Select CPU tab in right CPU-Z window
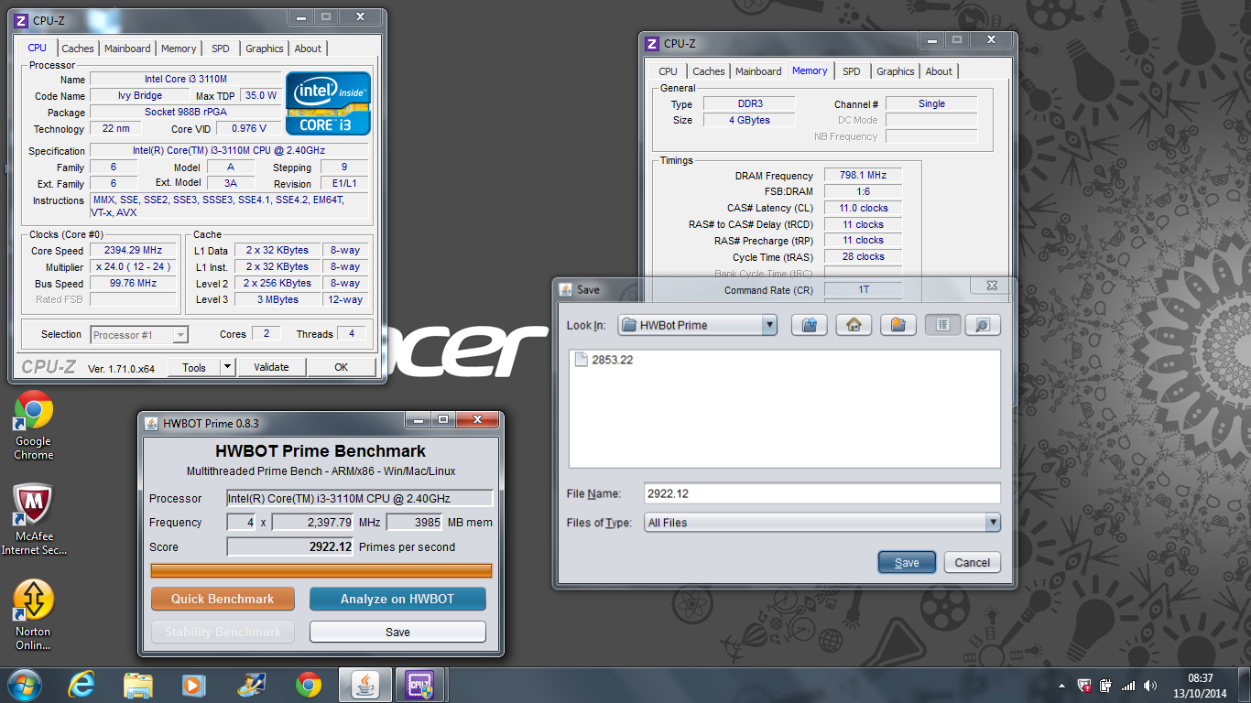Image resolution: width=1251 pixels, height=703 pixels. [669, 71]
